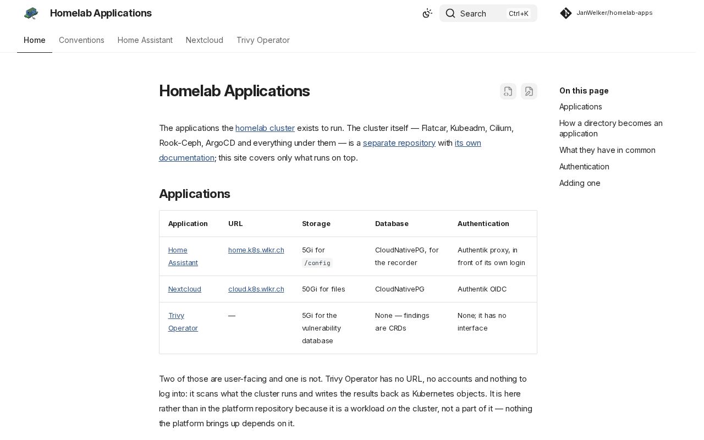The height and width of the screenshot is (440, 704).
Task: Toggle the light/dark theme icon
Action: 427,13
